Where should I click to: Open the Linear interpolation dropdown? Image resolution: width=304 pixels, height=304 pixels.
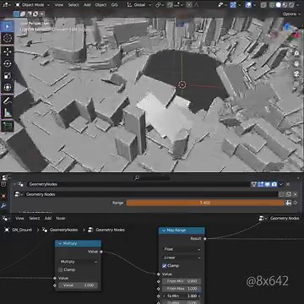[x=182, y=258]
